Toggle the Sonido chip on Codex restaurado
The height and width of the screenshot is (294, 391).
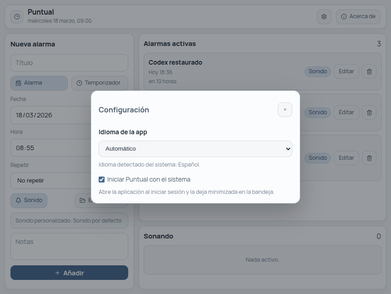click(317, 71)
